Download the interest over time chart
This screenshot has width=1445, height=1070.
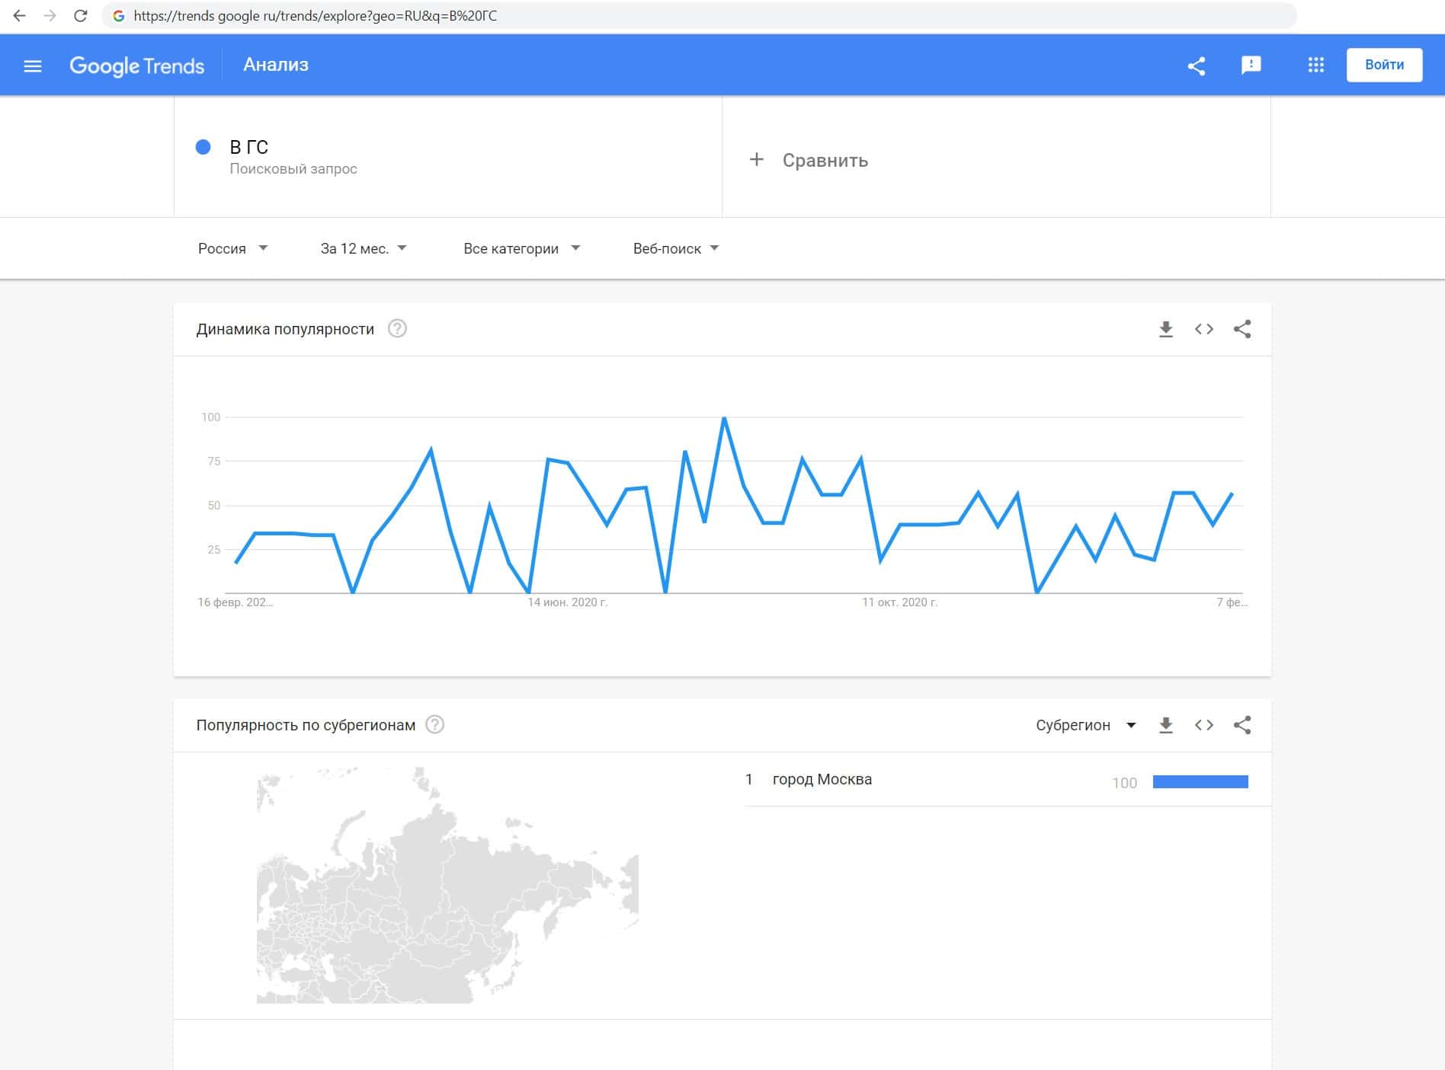[x=1165, y=329]
